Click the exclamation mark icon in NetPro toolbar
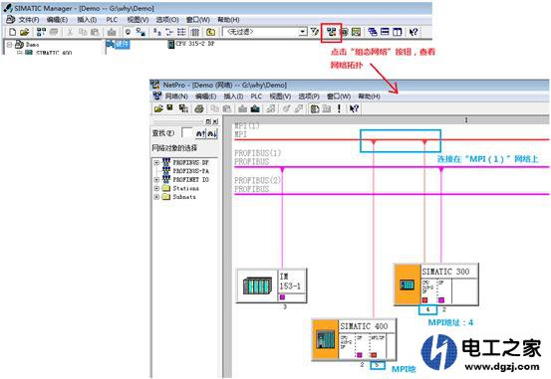 click(339, 108)
